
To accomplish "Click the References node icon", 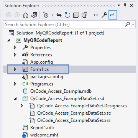I will pos(25,55).
